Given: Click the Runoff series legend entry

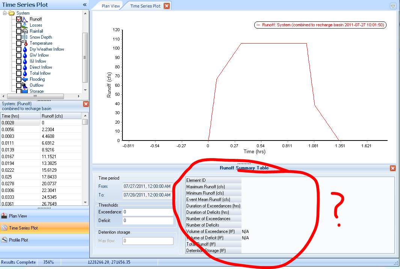Looking at the screenshot, I should [320, 25].
